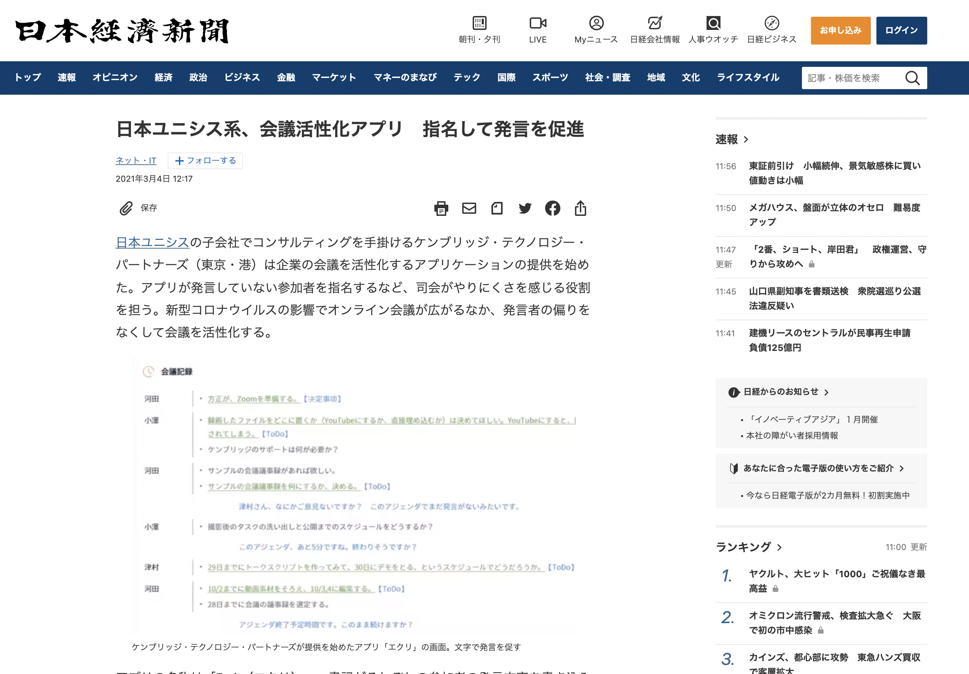Image resolution: width=969 pixels, height=674 pixels.
Task: Open the 日経会社情報 chart icon
Action: [x=655, y=23]
